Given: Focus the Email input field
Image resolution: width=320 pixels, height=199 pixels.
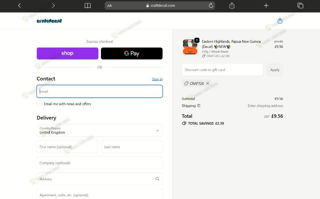Looking at the screenshot, I should coord(100,91).
